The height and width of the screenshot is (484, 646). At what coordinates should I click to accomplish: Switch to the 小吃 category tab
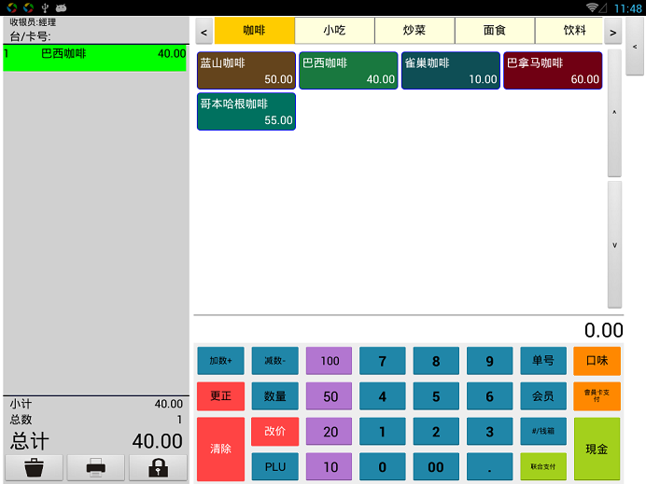(334, 31)
